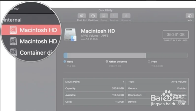Click the Capacity 350.61 GB value
Screen dimensions: 196x111
[118, 88]
